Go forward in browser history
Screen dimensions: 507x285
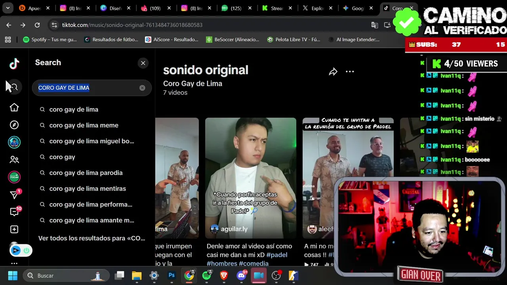pos(23,25)
